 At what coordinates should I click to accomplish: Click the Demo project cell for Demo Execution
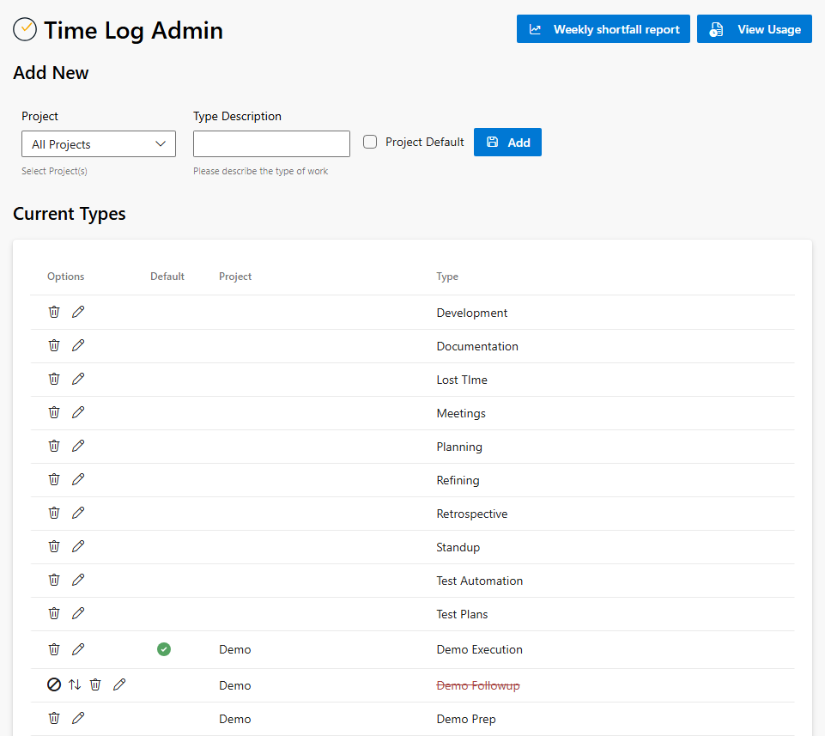[235, 649]
